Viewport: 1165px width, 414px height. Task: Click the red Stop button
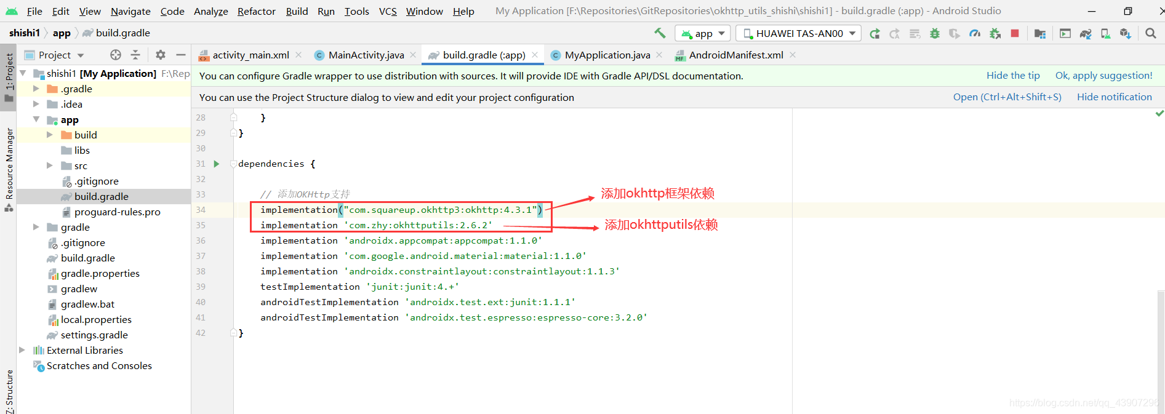pyautogui.click(x=1015, y=33)
